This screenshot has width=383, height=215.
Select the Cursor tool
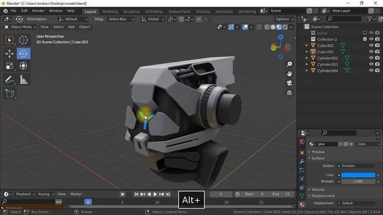pyautogui.click(x=23, y=40)
